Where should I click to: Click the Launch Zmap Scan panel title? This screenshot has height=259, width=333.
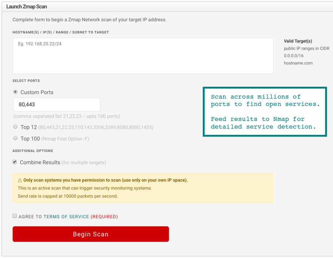(27, 7)
